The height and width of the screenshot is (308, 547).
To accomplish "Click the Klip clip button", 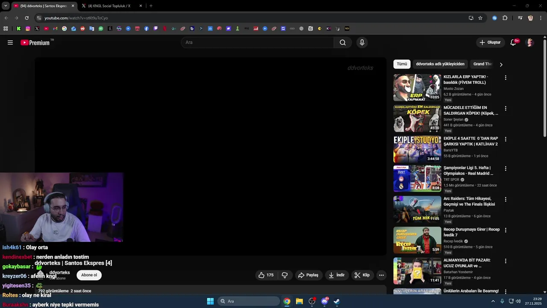I will pyautogui.click(x=362, y=275).
